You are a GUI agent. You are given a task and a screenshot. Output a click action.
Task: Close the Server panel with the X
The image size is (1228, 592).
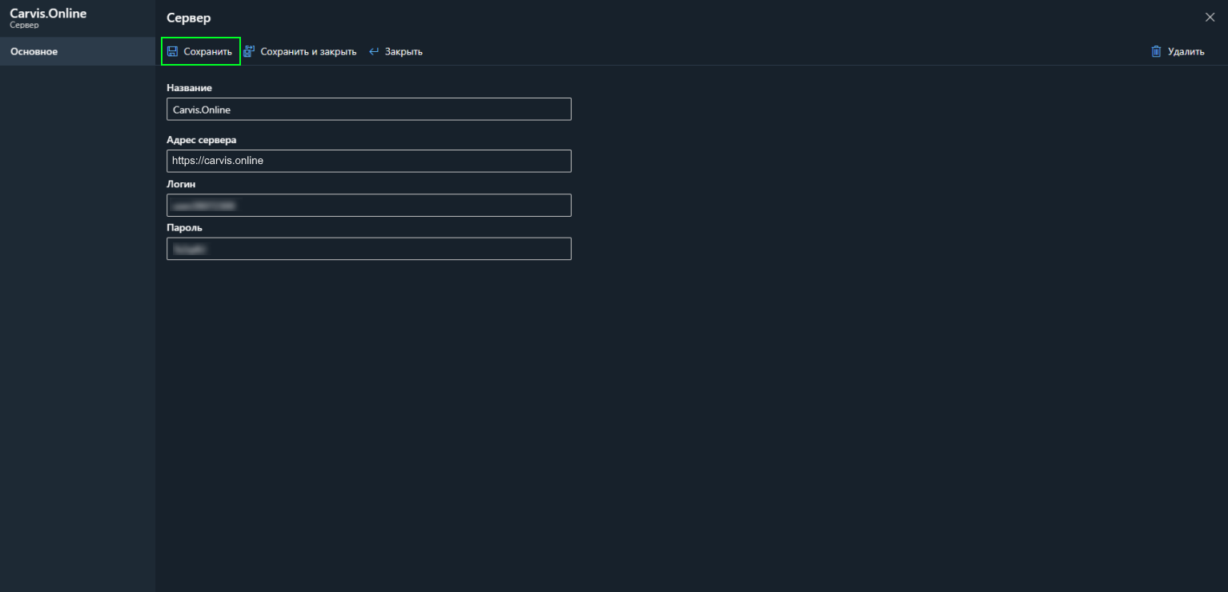pyautogui.click(x=1210, y=18)
